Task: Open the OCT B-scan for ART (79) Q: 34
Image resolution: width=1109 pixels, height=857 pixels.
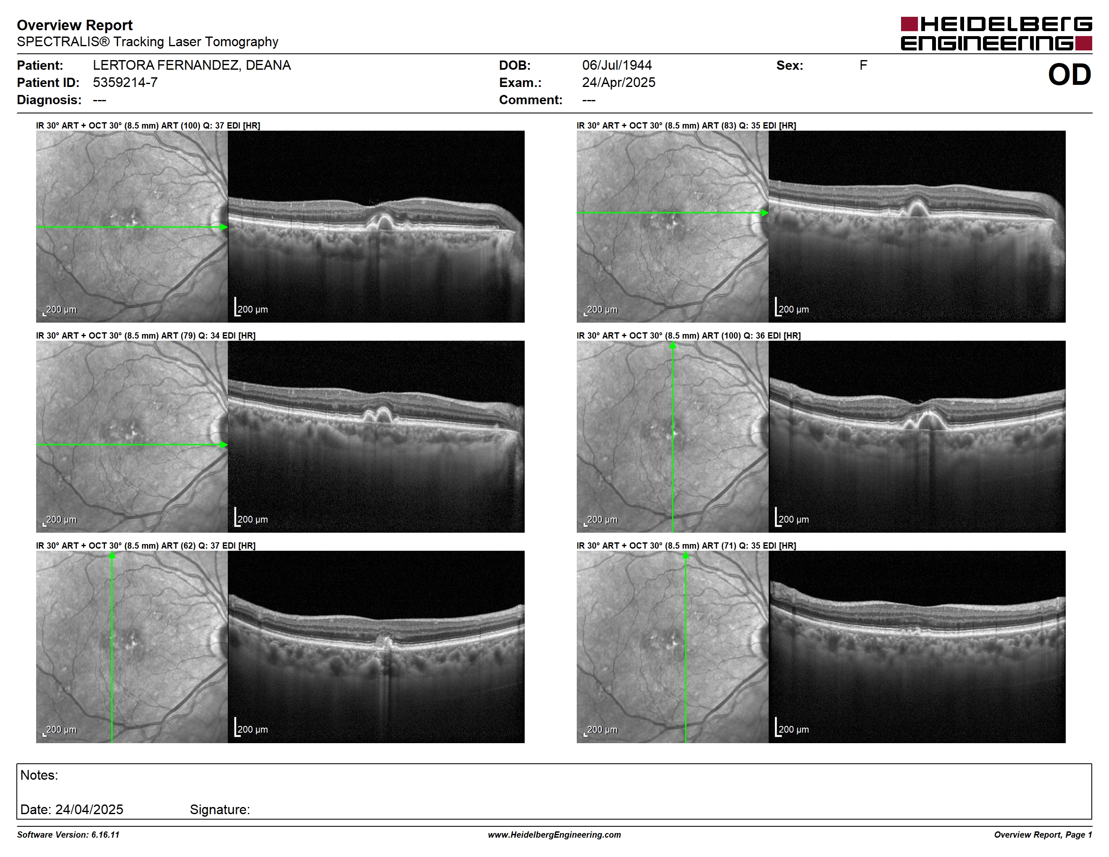Action: pyautogui.click(x=376, y=436)
